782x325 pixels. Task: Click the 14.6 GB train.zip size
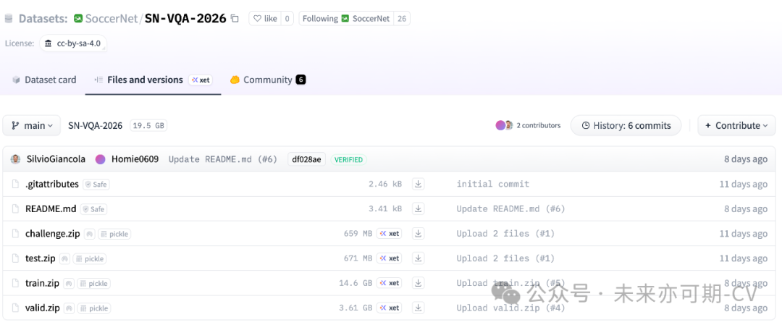356,283
